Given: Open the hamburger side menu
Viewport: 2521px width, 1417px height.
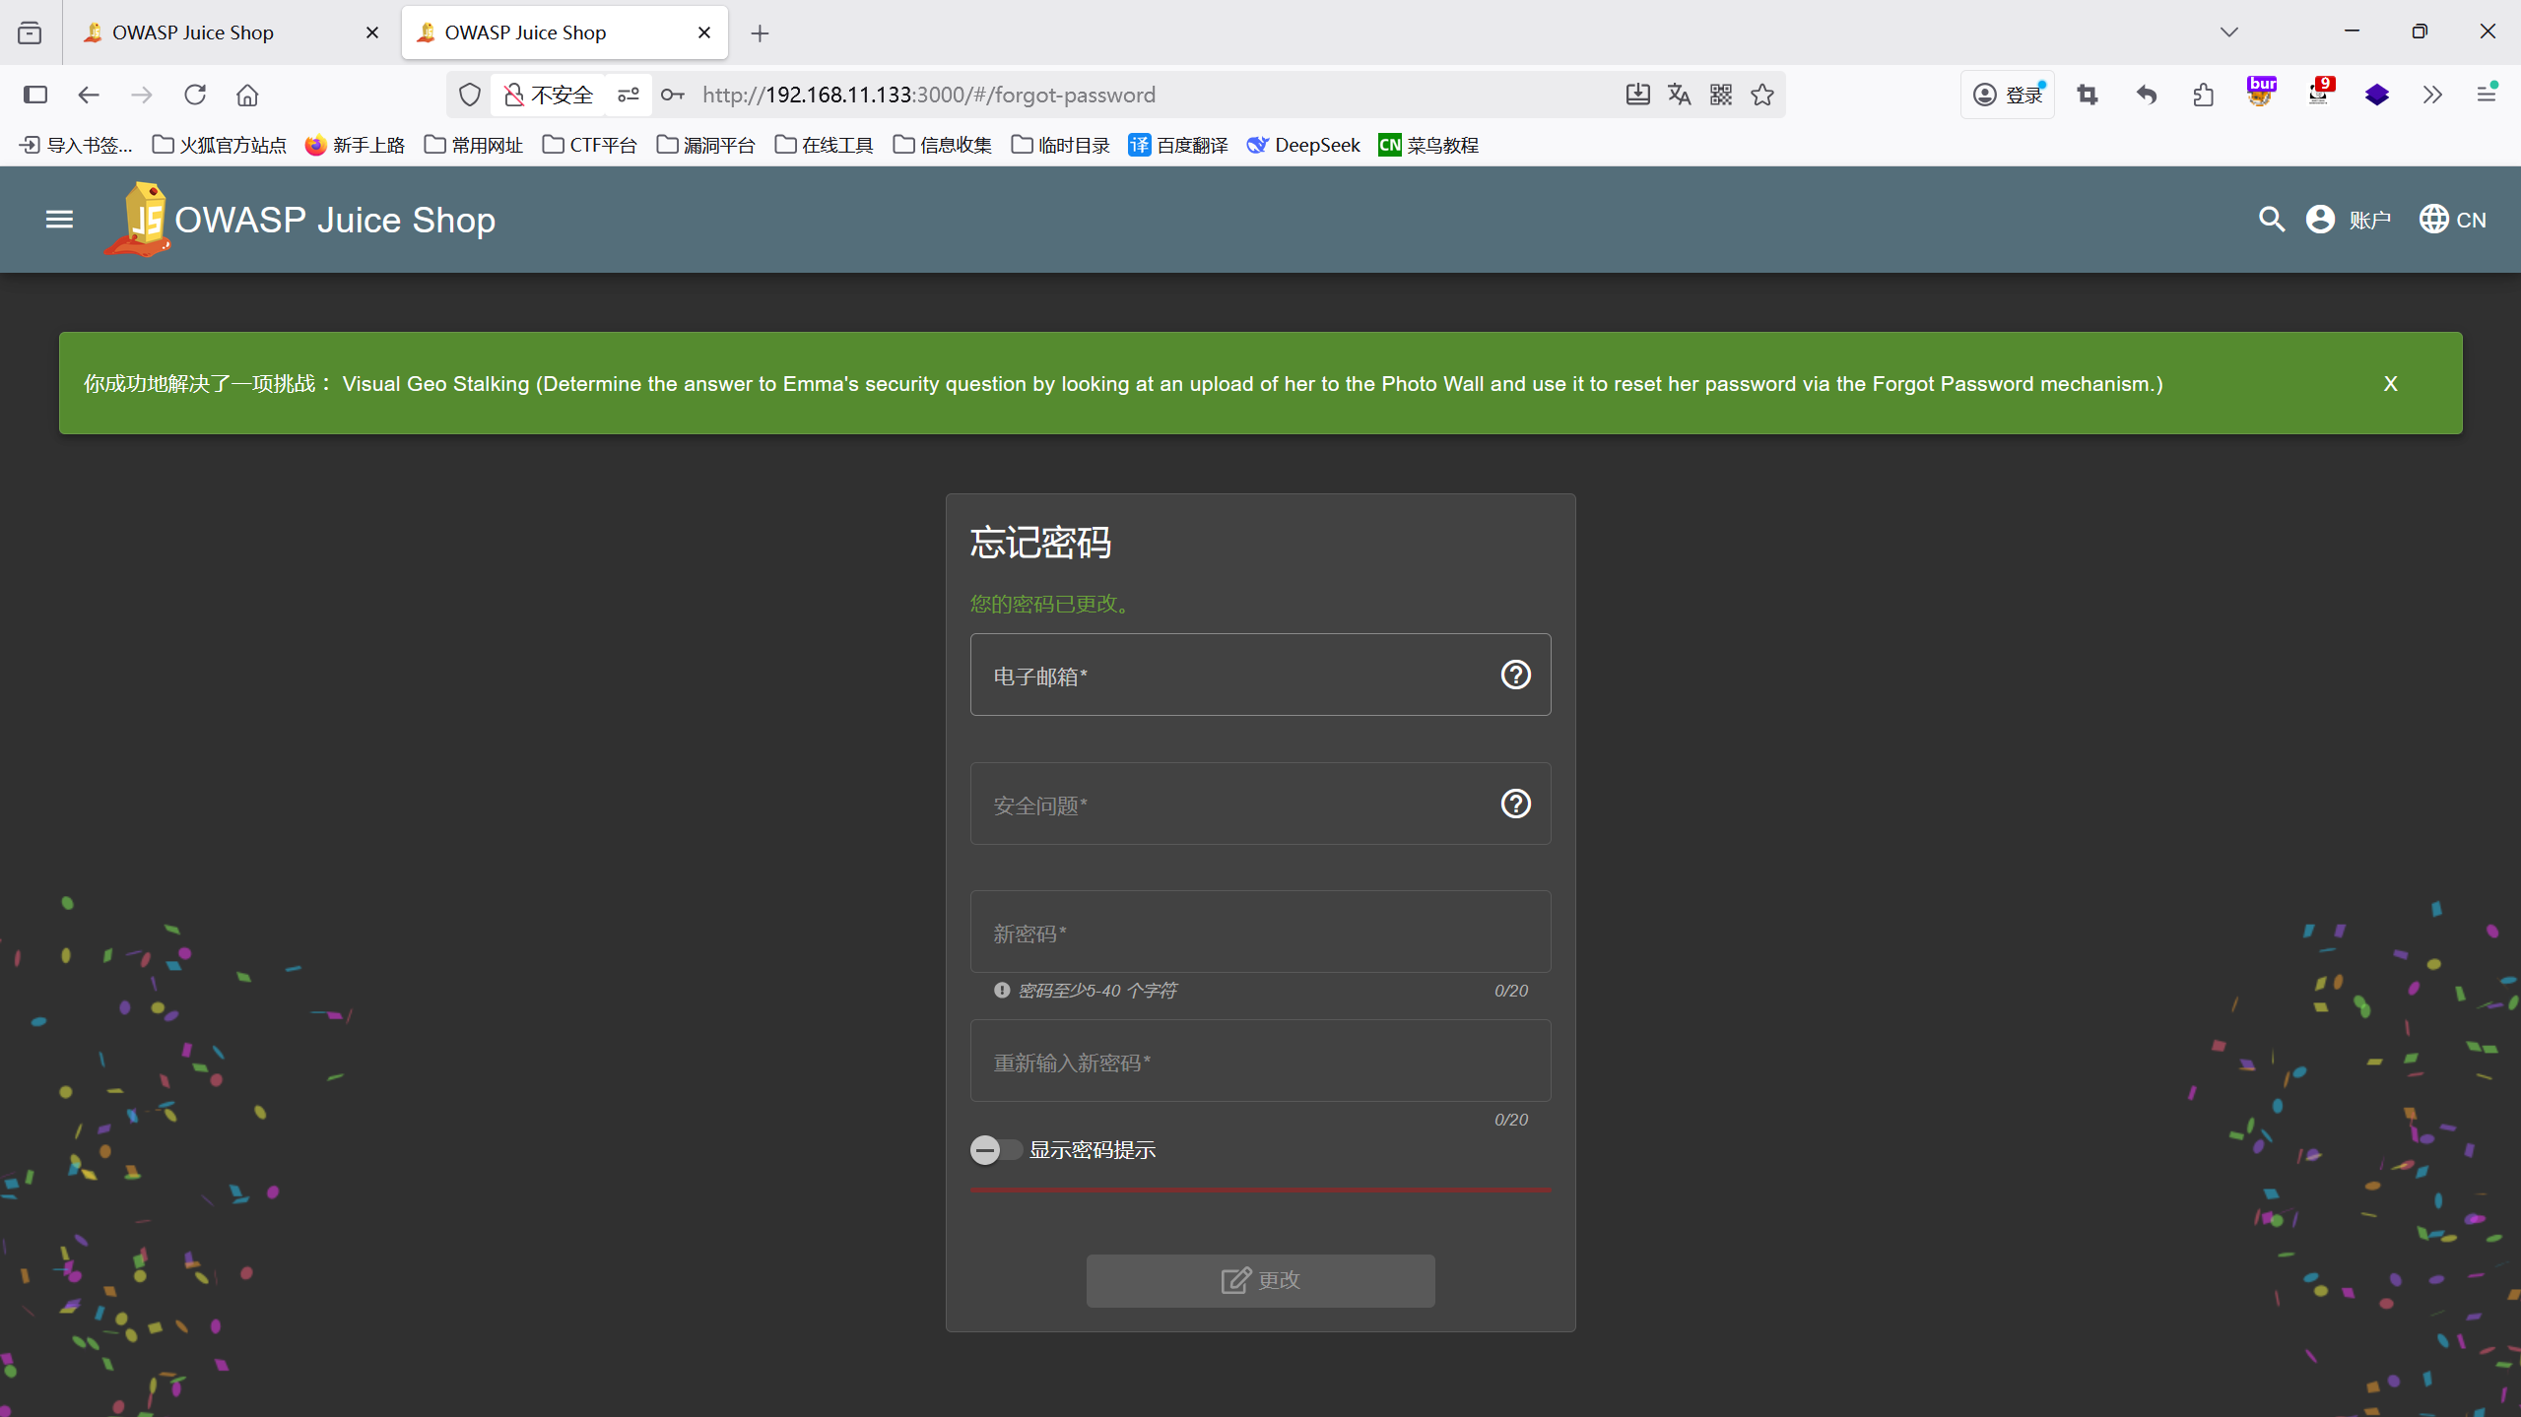Looking at the screenshot, I should (x=59, y=219).
